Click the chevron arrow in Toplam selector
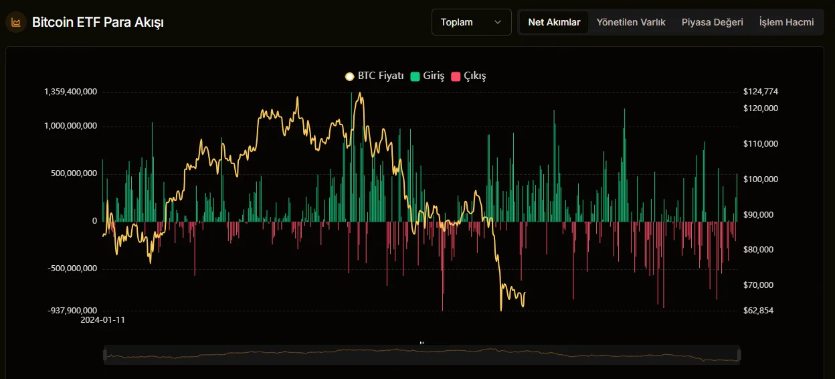 coord(498,22)
